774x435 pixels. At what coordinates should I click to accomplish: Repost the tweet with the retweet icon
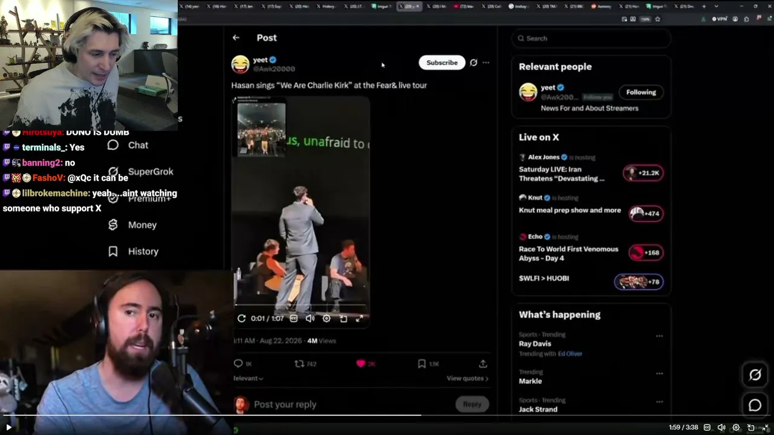pyautogui.click(x=299, y=364)
